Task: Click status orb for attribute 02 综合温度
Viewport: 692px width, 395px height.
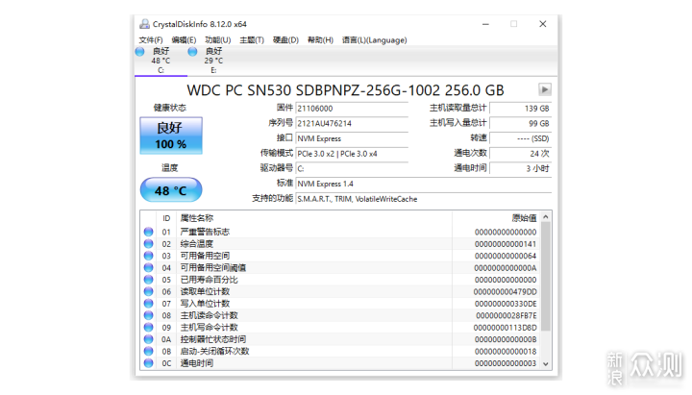Action: [149, 243]
